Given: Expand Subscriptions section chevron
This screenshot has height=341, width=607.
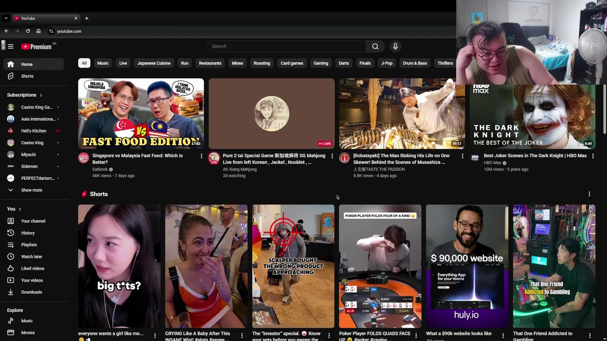Looking at the screenshot, I should [x=41, y=95].
